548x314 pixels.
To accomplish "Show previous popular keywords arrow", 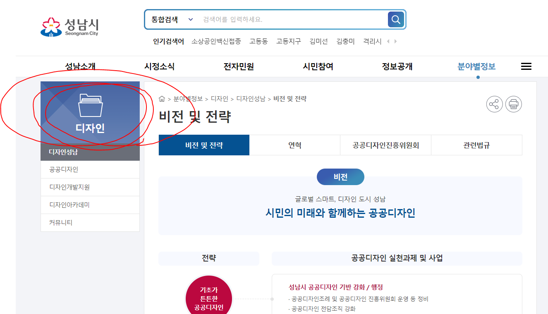I will click(x=388, y=41).
